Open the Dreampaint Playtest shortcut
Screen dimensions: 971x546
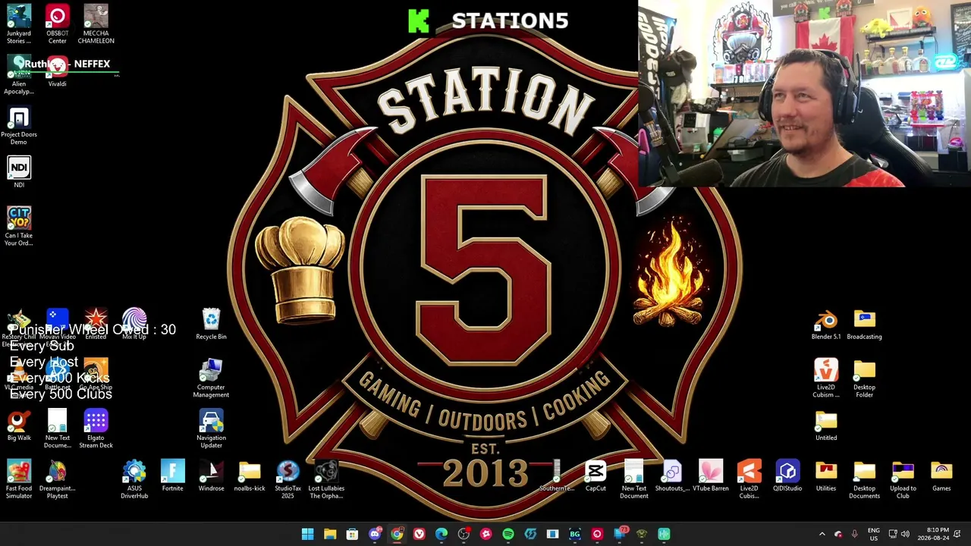pyautogui.click(x=58, y=480)
